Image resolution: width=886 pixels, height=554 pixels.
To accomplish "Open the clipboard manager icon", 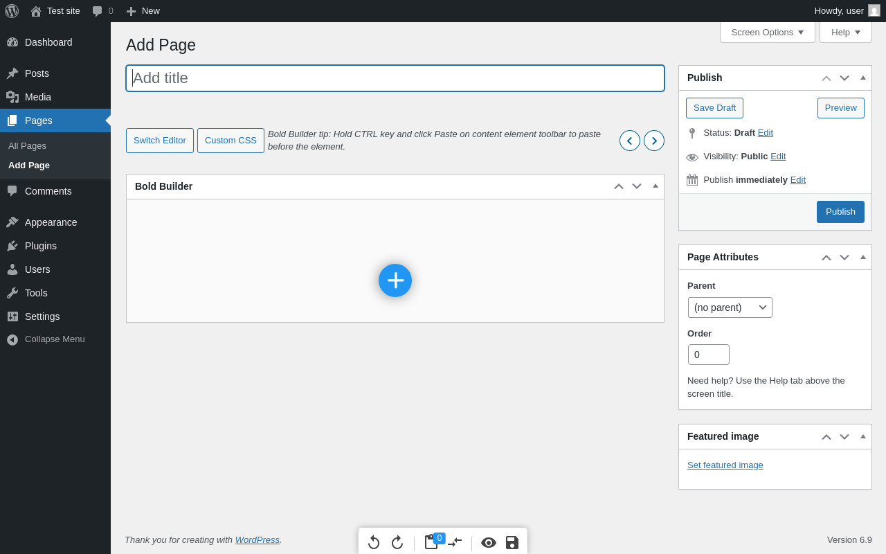I will (x=431, y=542).
